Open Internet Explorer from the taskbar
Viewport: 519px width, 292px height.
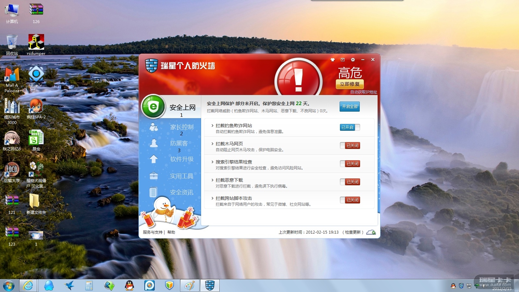[x=29, y=286]
